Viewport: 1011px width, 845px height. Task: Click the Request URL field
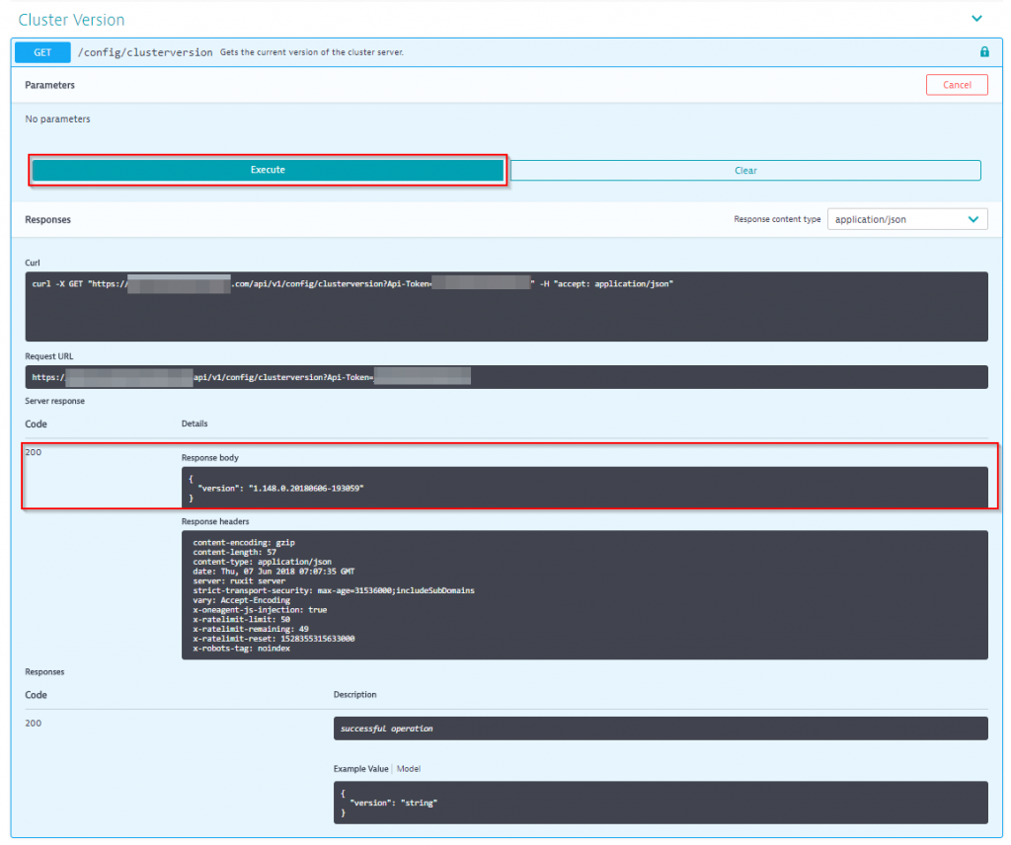[x=505, y=375]
